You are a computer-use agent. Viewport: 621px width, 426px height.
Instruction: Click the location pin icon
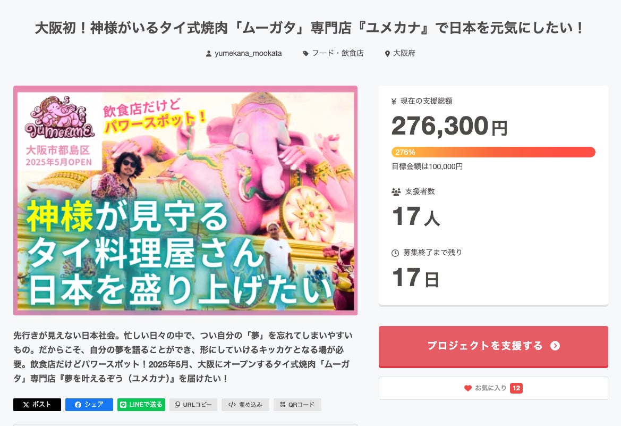point(387,54)
